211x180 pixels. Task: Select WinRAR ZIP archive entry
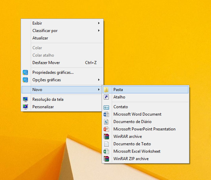(131, 159)
